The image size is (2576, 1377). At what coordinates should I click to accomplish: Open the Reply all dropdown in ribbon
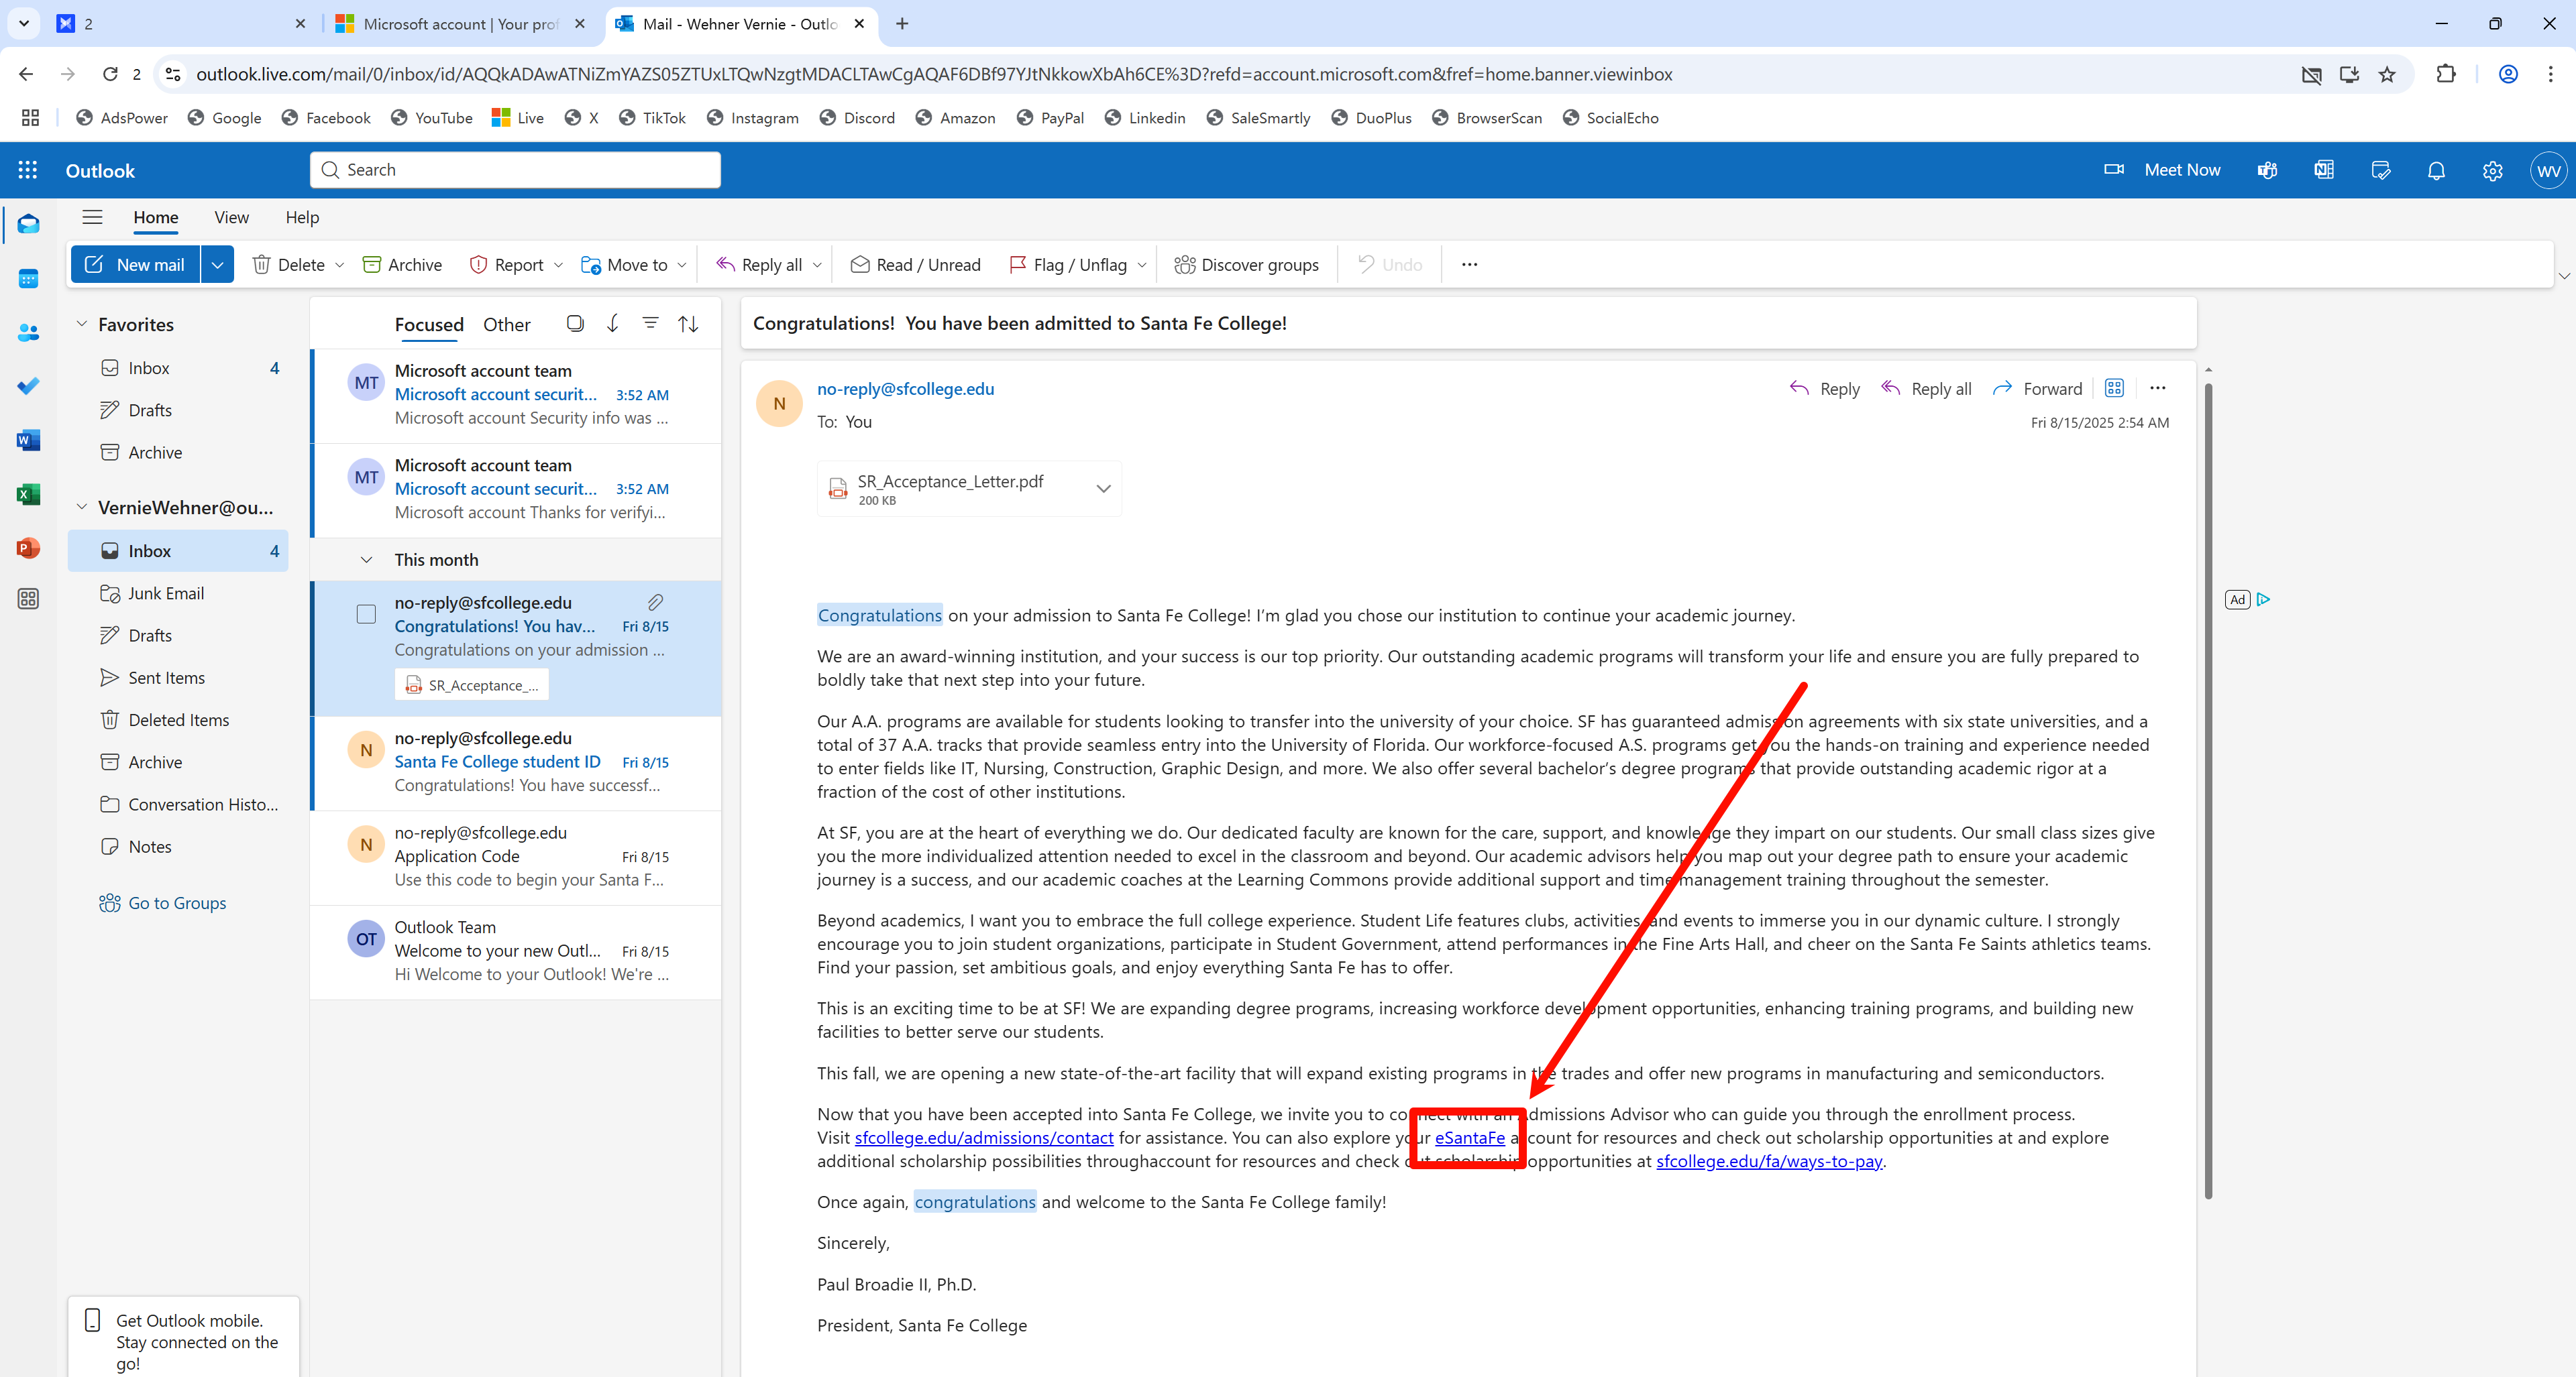pos(817,265)
